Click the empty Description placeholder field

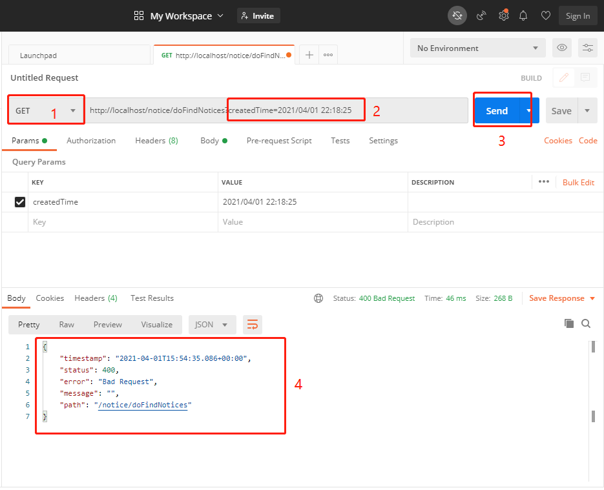coord(505,222)
